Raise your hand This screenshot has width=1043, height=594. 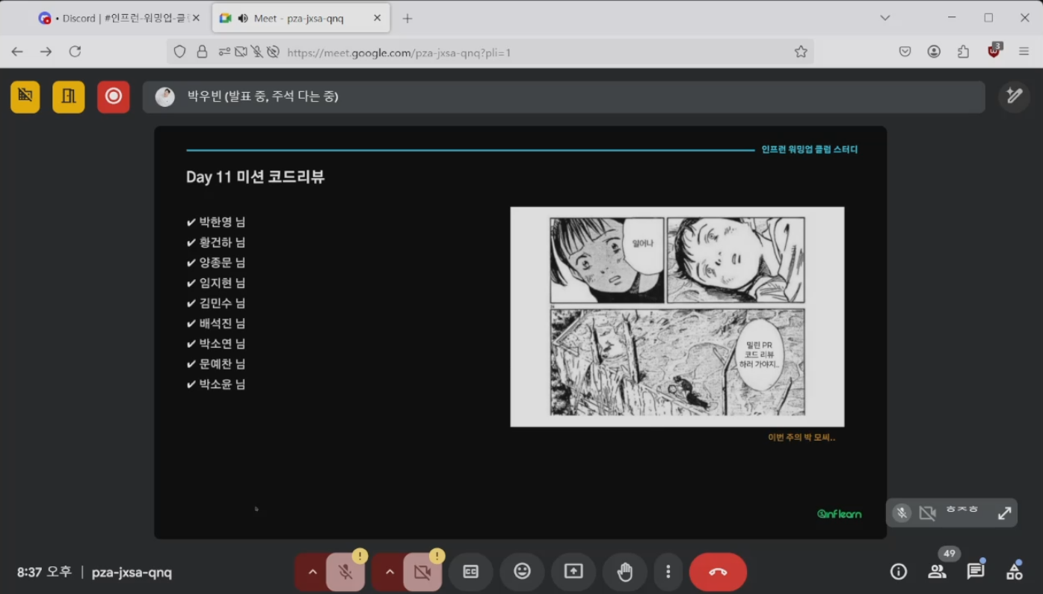pyautogui.click(x=625, y=572)
